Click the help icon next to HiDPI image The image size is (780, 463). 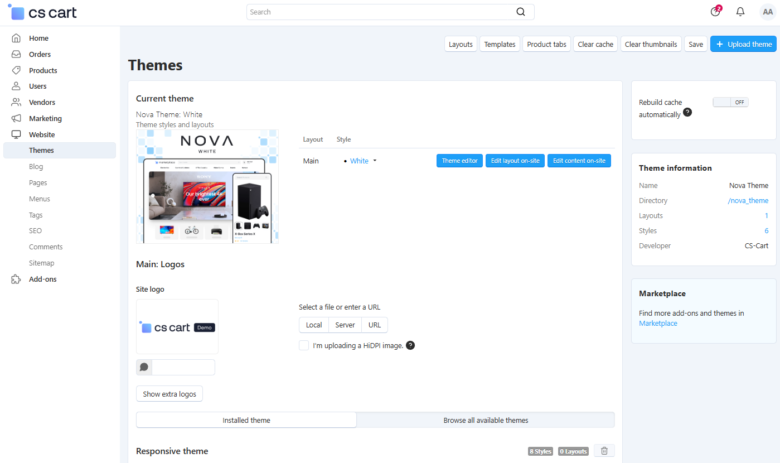(x=410, y=345)
